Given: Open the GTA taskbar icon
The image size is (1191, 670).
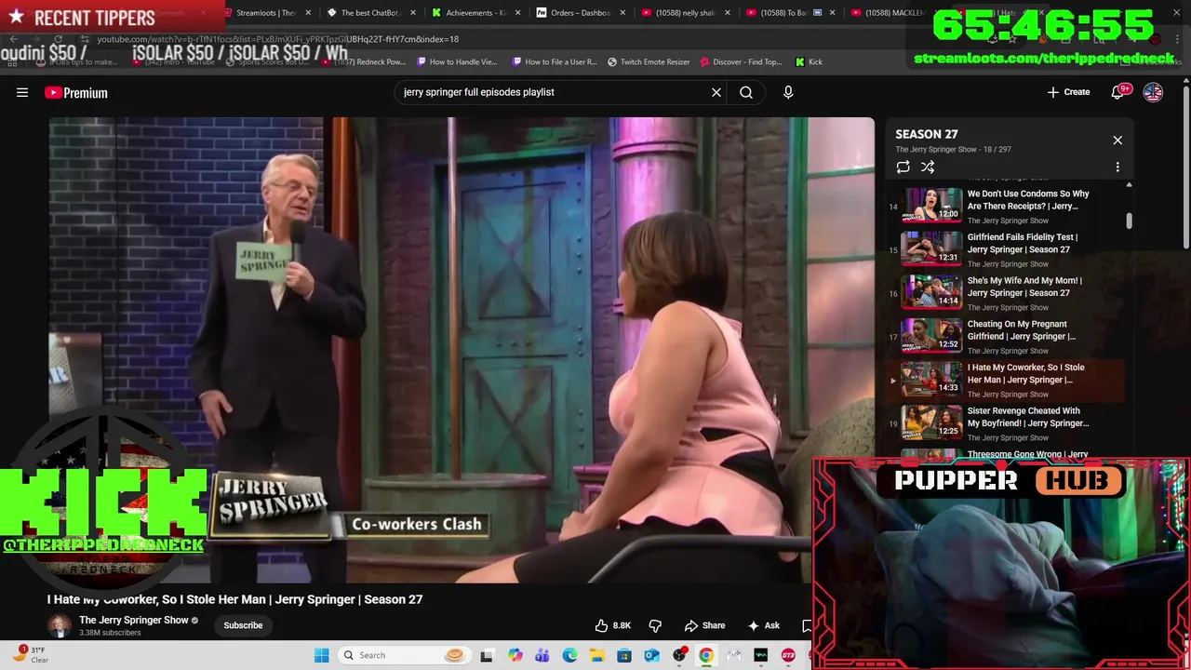Looking at the screenshot, I should (x=788, y=655).
